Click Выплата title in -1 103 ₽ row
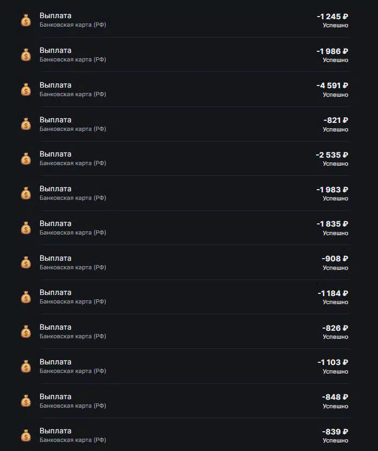This screenshot has width=378, height=451. (x=56, y=362)
